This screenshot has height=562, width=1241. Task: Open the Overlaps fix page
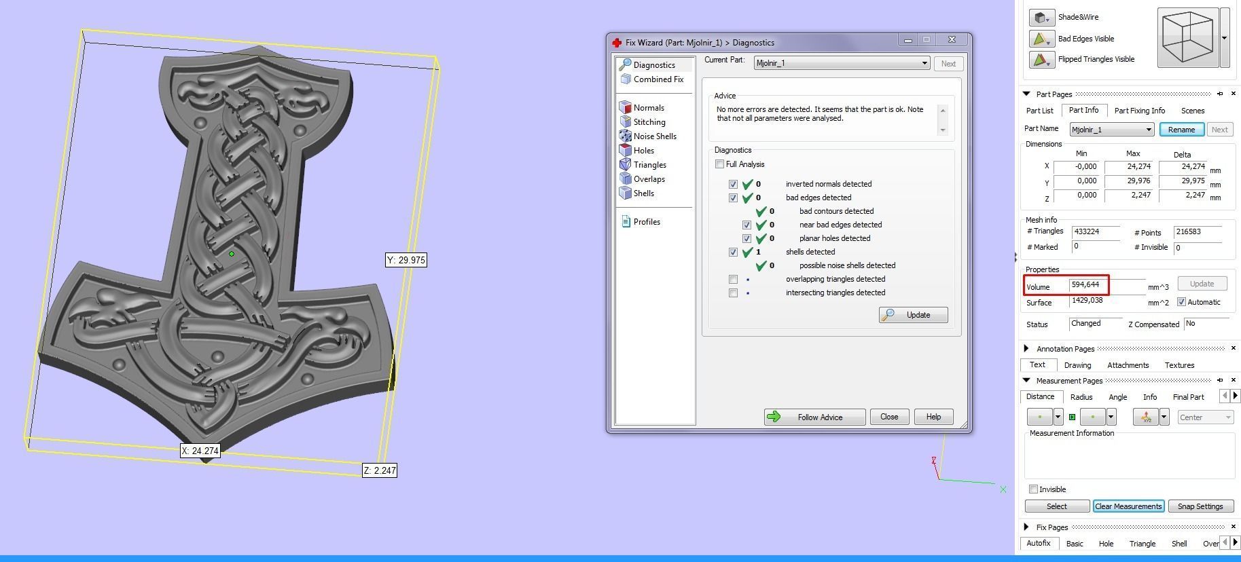tap(643, 179)
